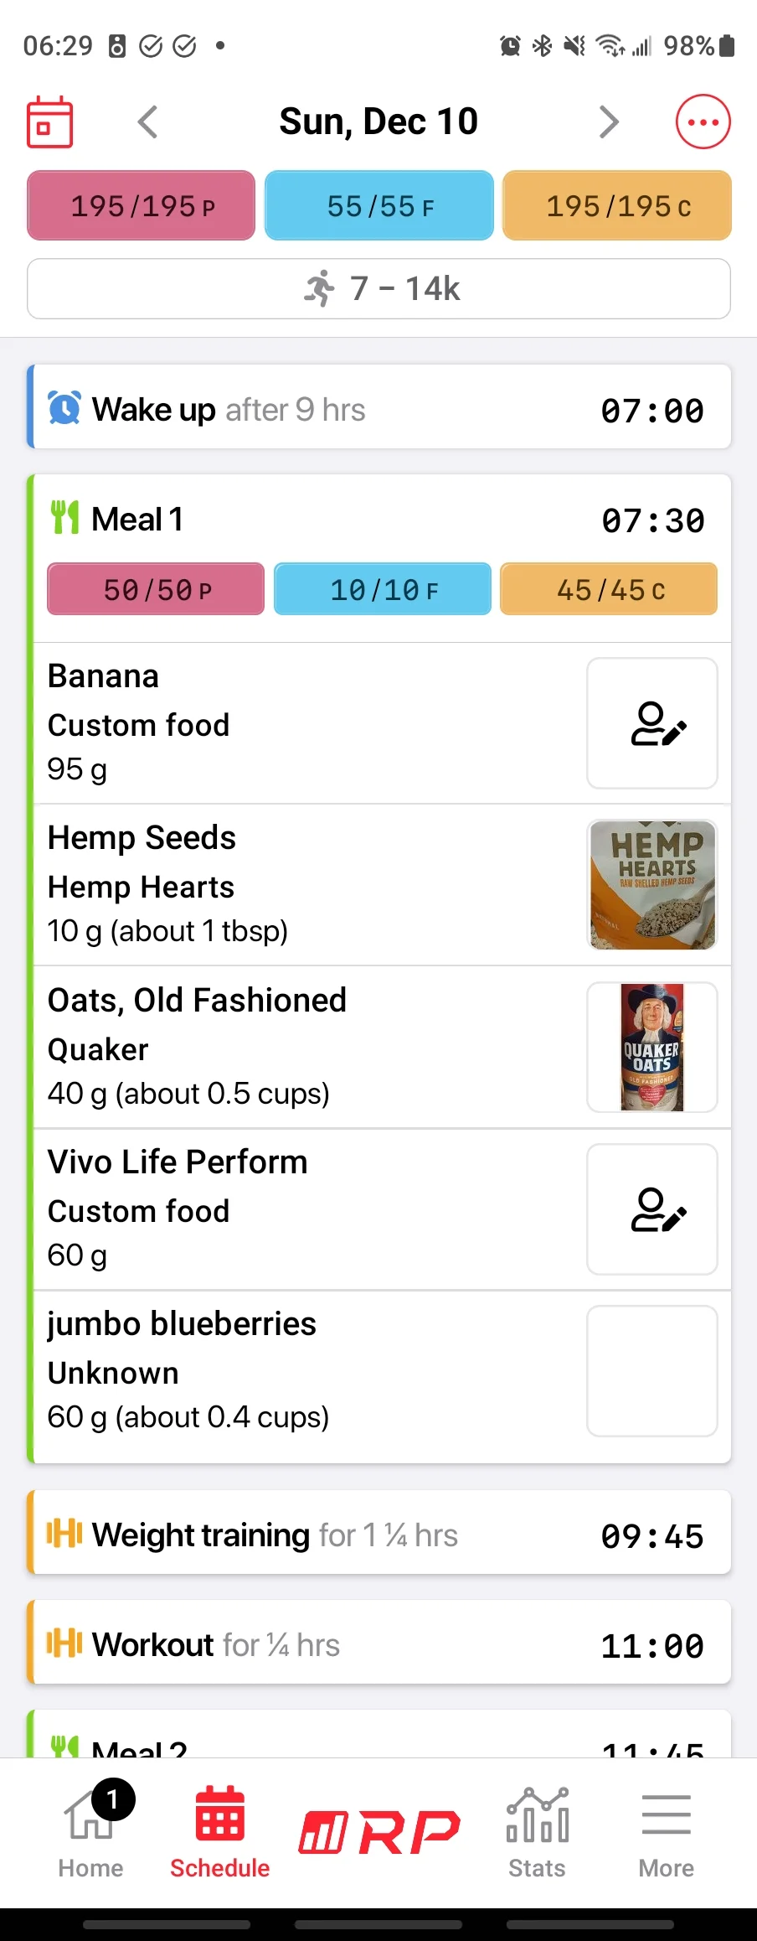Open the 7 - 14k steps goal

378,288
